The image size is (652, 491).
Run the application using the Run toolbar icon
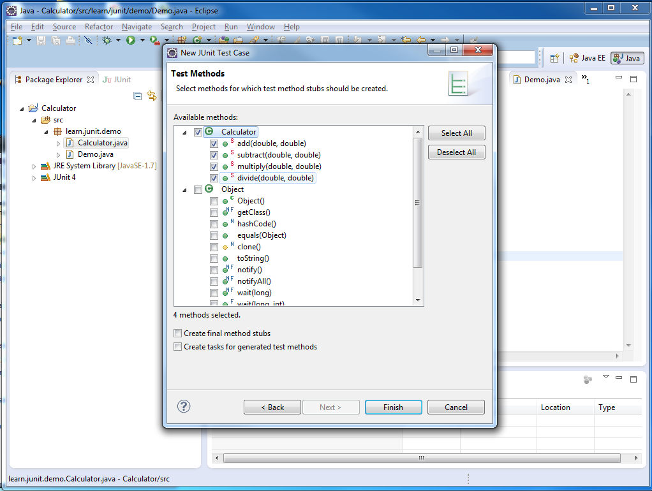[x=132, y=40]
